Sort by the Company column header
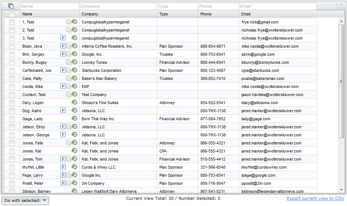The width and height of the screenshot is (347, 206). (118, 14)
